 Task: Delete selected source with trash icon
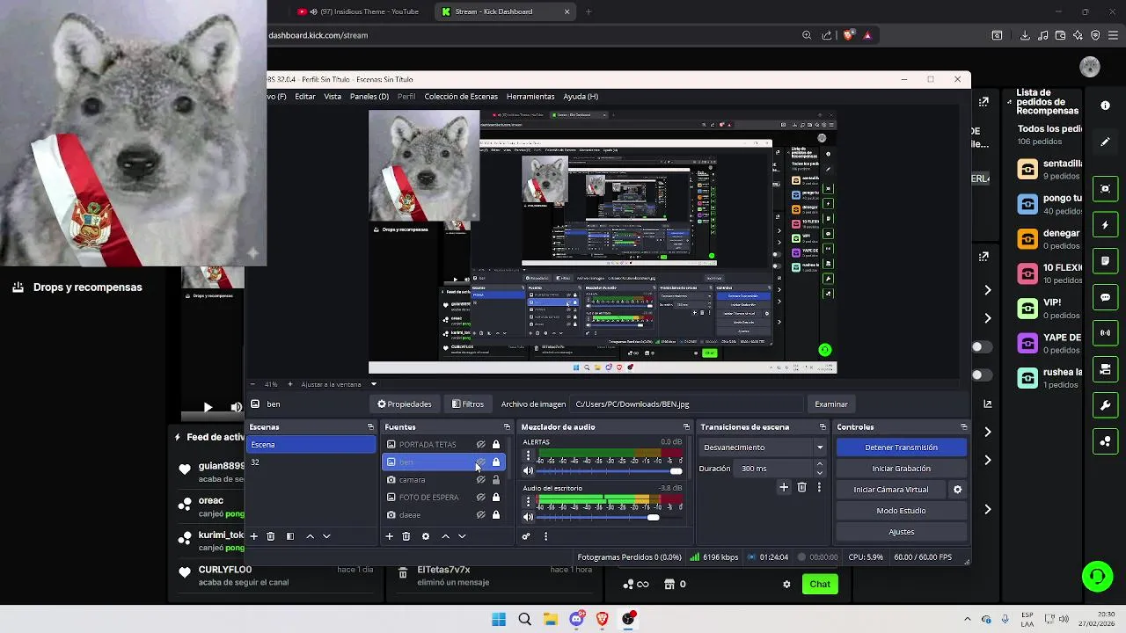pos(406,536)
